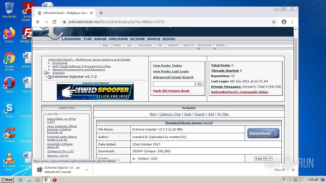Open the download item options chevron
This screenshot has width=326, height=183.
coord(87,170)
